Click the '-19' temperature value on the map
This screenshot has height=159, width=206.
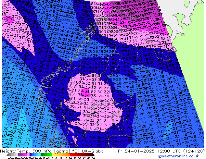[17, 146]
